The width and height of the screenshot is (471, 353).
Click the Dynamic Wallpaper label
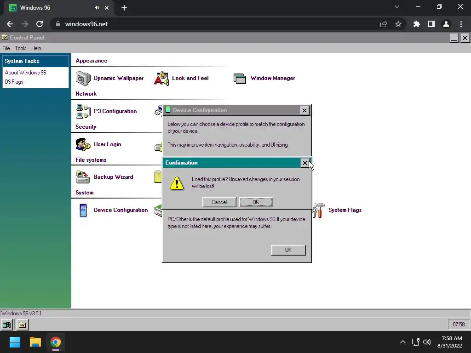click(119, 78)
